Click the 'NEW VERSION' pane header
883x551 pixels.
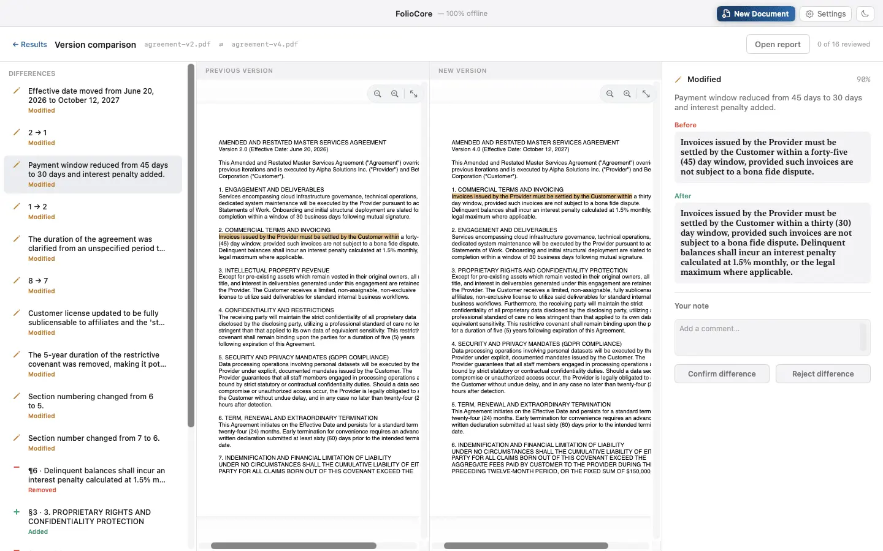pos(462,71)
